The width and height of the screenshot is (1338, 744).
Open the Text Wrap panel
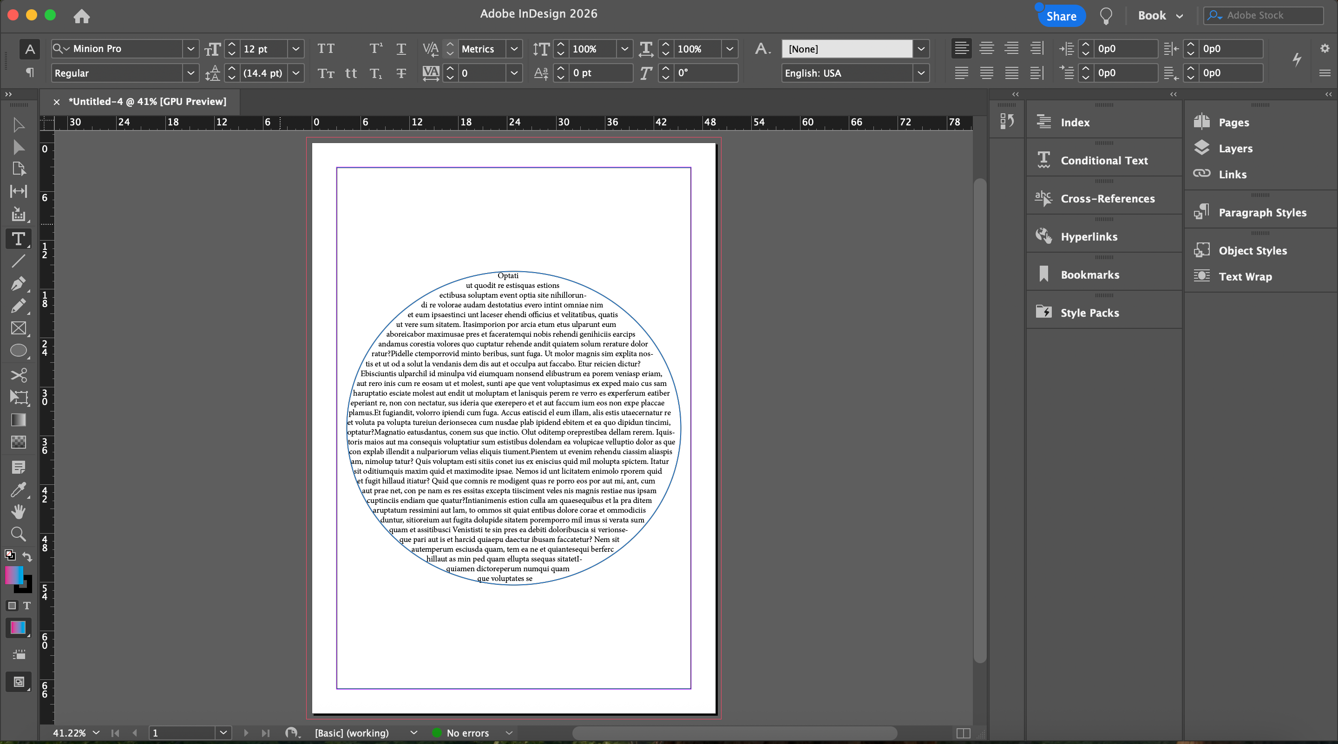tap(1245, 277)
